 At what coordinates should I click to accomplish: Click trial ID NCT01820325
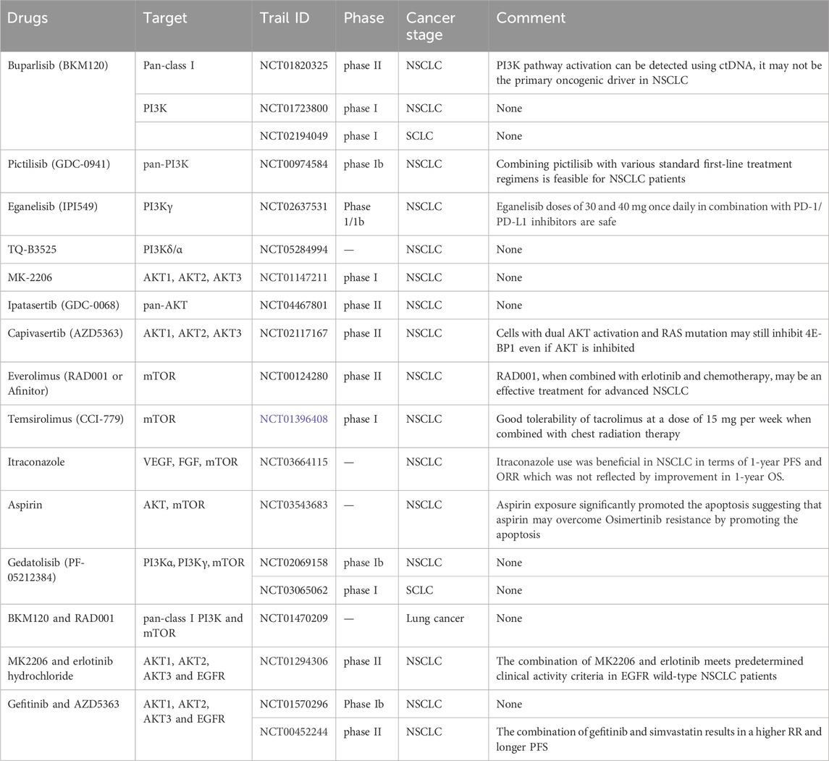coord(293,66)
